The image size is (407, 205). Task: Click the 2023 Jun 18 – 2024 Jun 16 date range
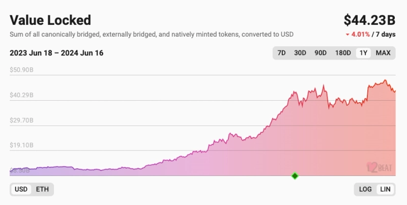[x=56, y=53]
